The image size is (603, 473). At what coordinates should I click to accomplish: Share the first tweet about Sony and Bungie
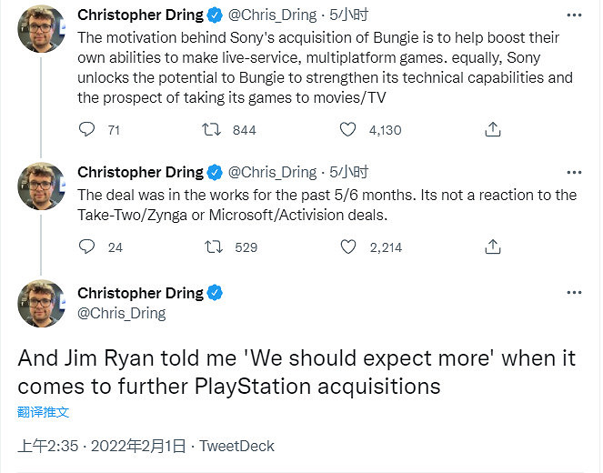[493, 130]
